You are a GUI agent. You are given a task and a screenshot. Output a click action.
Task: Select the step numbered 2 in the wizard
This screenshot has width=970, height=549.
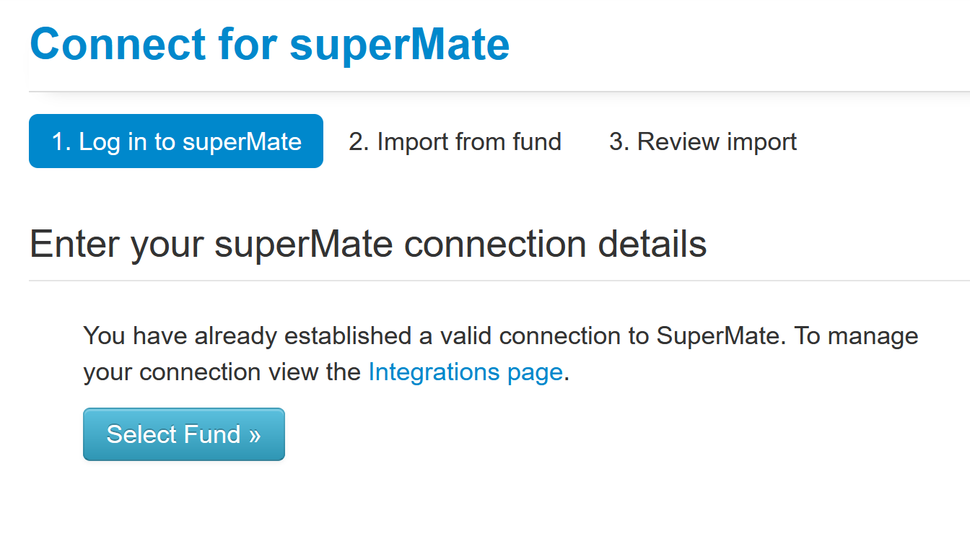point(455,141)
